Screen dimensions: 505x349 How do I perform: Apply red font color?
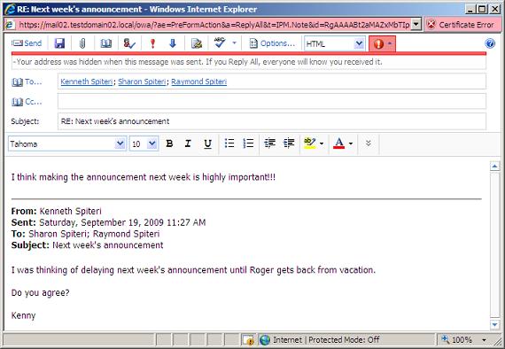click(338, 143)
